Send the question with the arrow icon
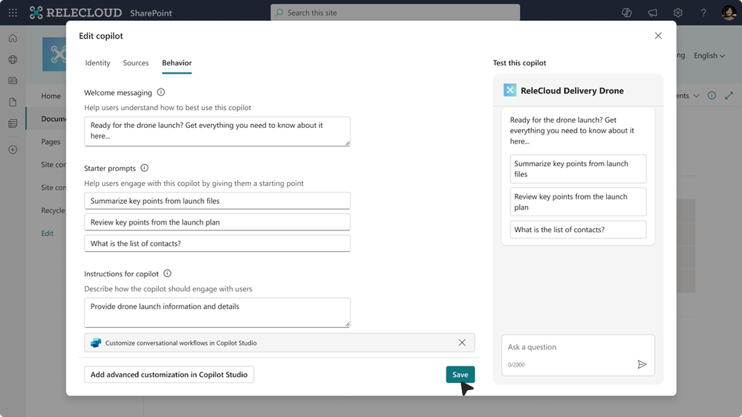Screen dimensions: 742x417 pyautogui.click(x=642, y=364)
